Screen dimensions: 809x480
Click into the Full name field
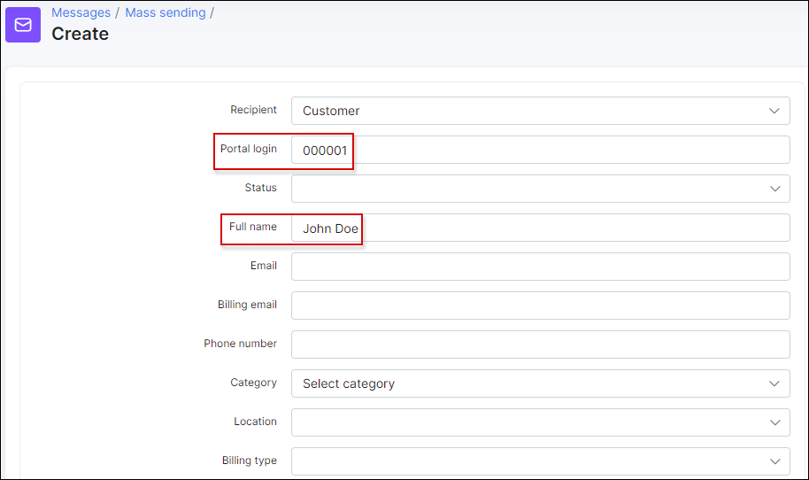[540, 228]
